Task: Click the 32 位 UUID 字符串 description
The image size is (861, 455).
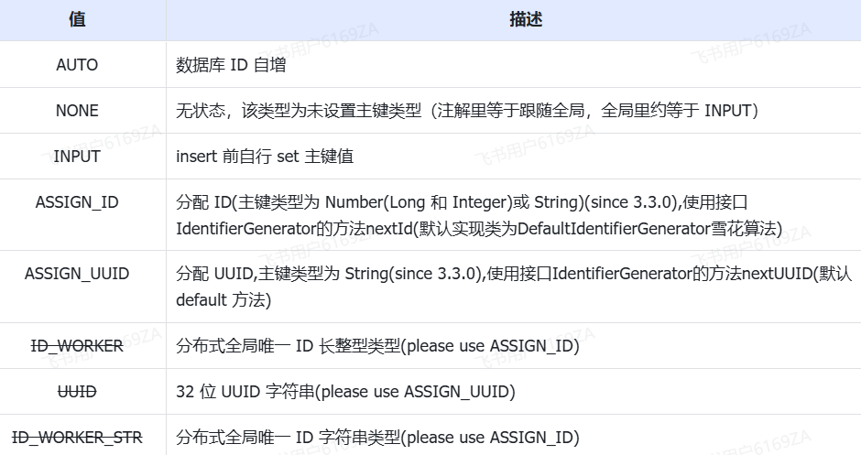Action: [345, 392]
